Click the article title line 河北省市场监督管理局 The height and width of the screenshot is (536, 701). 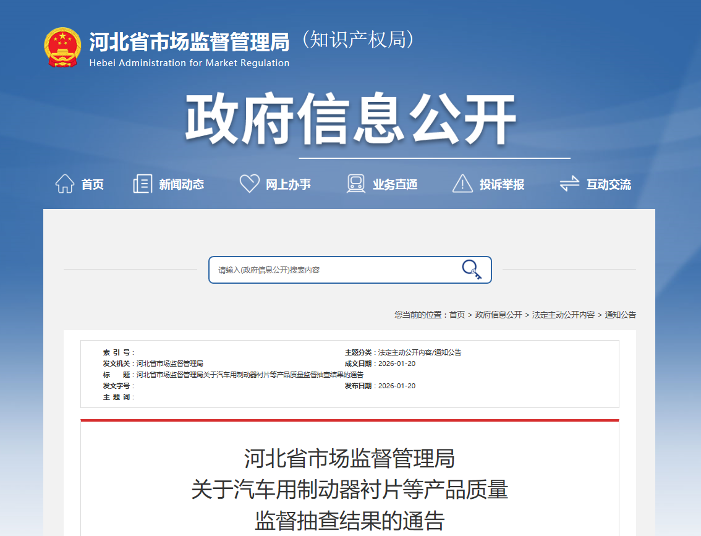(350, 459)
